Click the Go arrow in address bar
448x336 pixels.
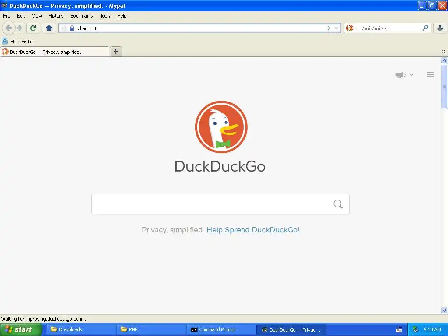pyautogui.click(x=328, y=28)
